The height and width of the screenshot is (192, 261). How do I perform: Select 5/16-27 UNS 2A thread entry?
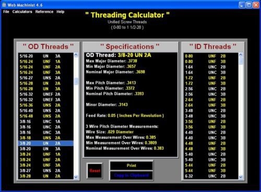point(46,78)
